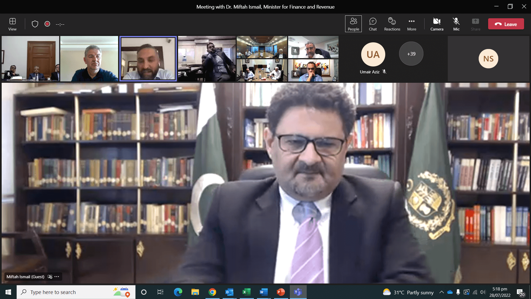This screenshot has width=531, height=299.
Task: Open the meeting Chat panel
Action: 373,24
